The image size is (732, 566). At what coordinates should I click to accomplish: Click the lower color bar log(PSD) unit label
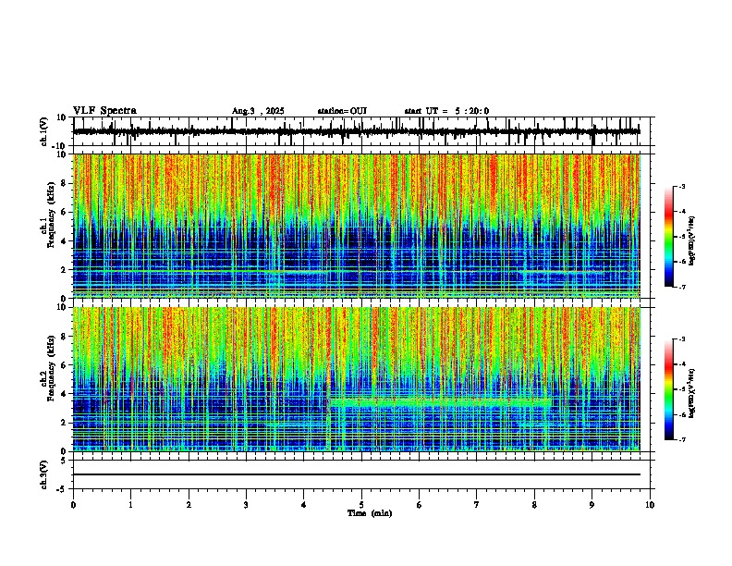[x=692, y=393]
